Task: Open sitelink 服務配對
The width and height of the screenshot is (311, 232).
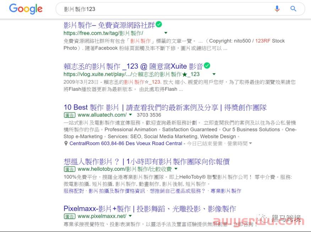Action: click(x=74, y=191)
